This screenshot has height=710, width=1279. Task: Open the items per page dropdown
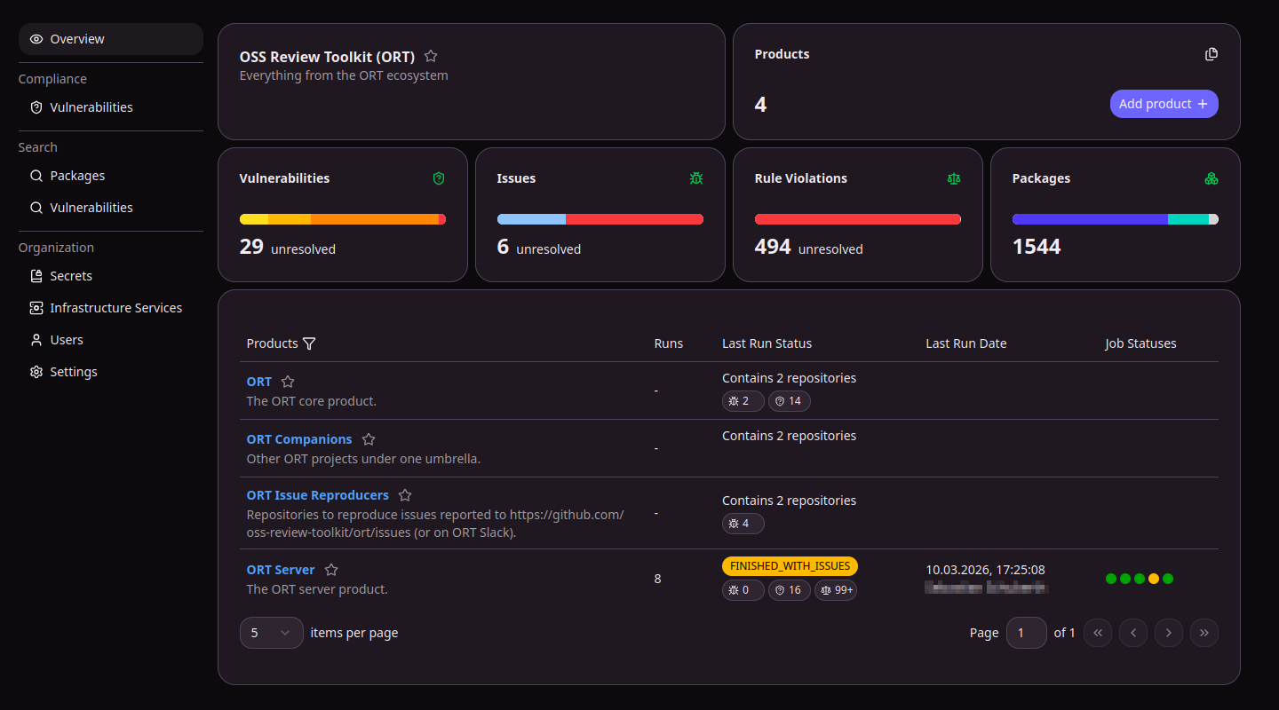tap(272, 633)
